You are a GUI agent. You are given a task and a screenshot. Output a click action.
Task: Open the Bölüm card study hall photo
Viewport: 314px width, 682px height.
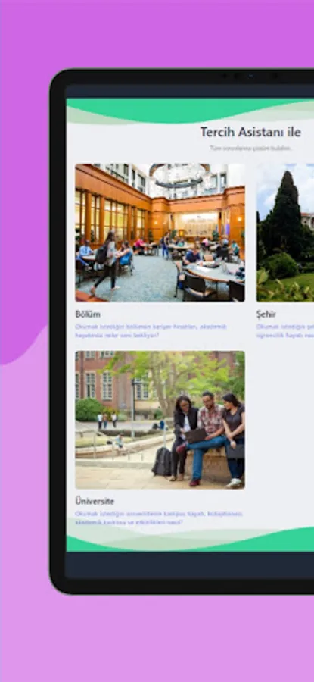pyautogui.click(x=160, y=233)
